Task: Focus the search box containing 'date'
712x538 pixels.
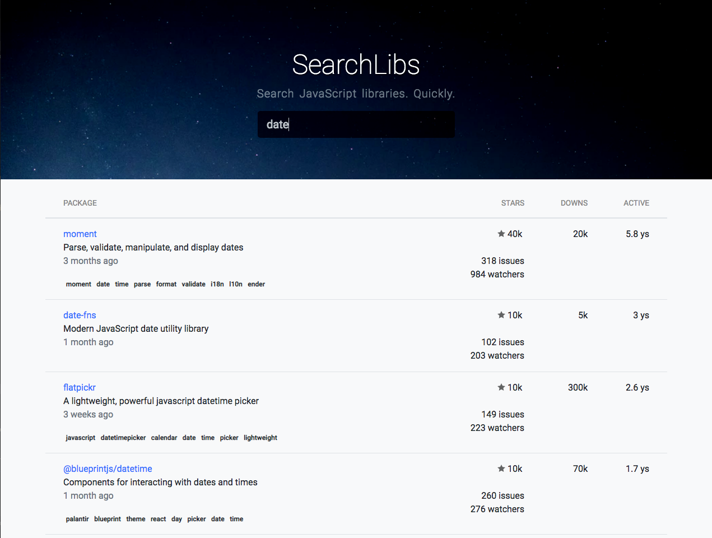Action: point(356,124)
